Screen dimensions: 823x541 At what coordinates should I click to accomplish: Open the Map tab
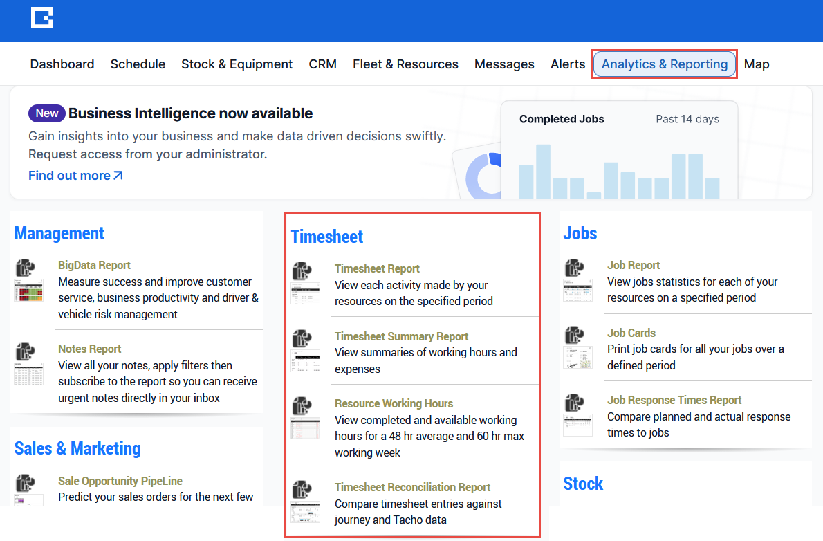click(757, 64)
